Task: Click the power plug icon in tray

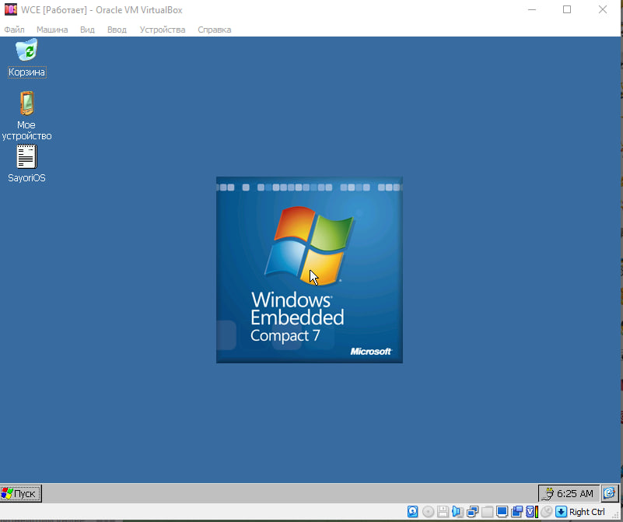Action: click(x=547, y=494)
